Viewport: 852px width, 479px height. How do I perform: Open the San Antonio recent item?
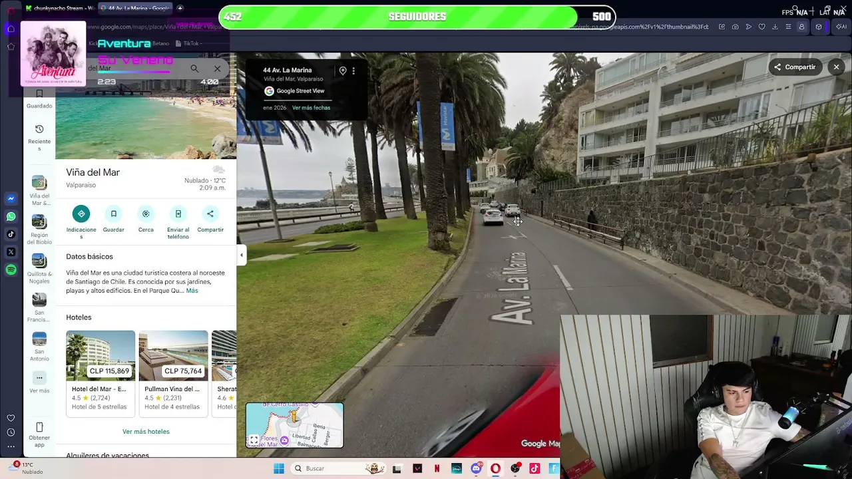point(39,347)
